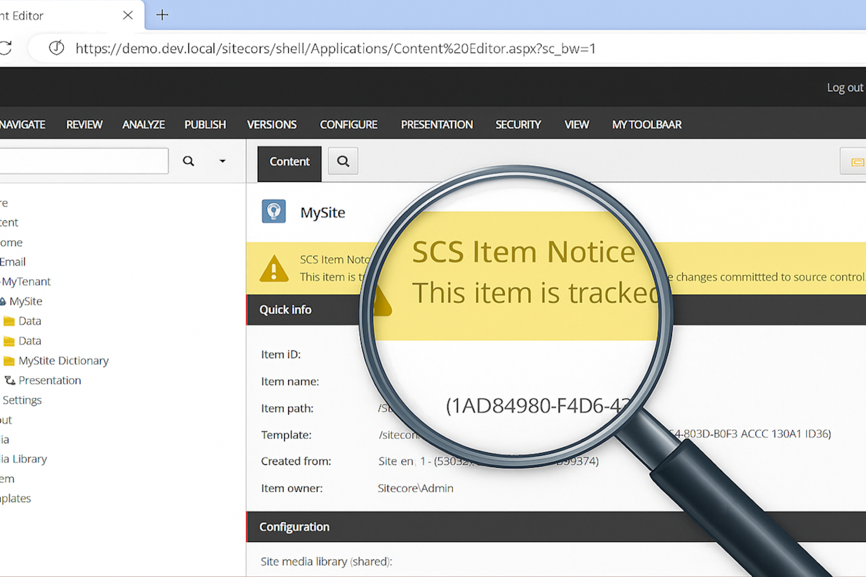Screen dimensions: 866x577
Task: Open the SECURITY ribbon tab
Action: click(518, 125)
